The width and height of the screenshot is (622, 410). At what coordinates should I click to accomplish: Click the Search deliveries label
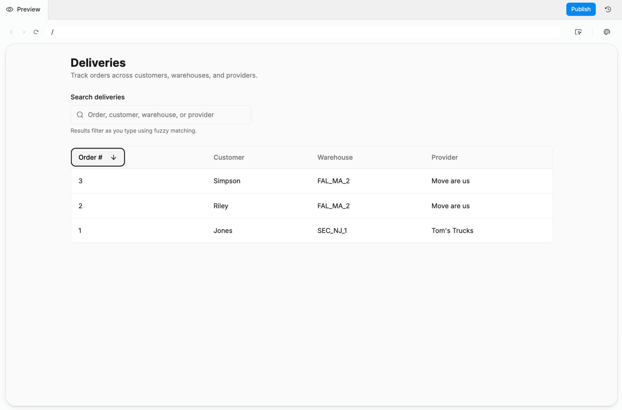(97, 97)
